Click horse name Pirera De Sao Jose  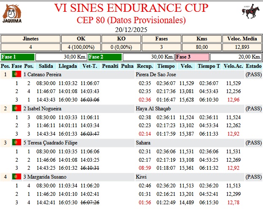coord(156,75)
